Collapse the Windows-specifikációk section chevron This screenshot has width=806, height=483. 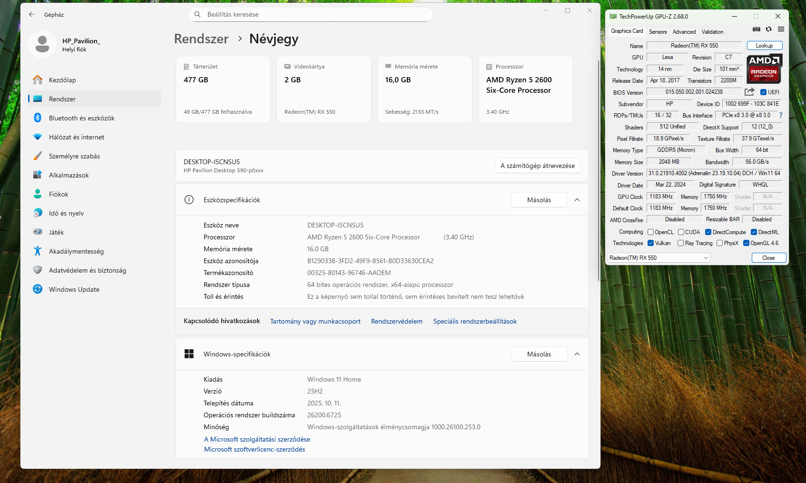tap(577, 354)
